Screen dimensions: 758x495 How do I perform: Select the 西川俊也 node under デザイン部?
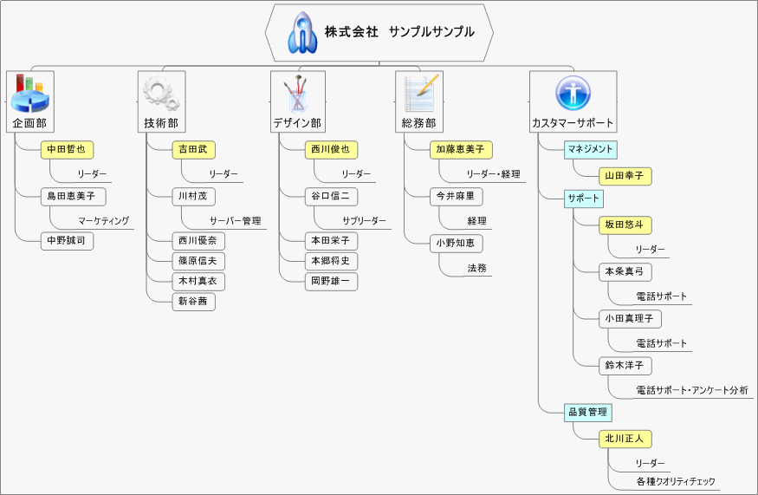coord(331,149)
